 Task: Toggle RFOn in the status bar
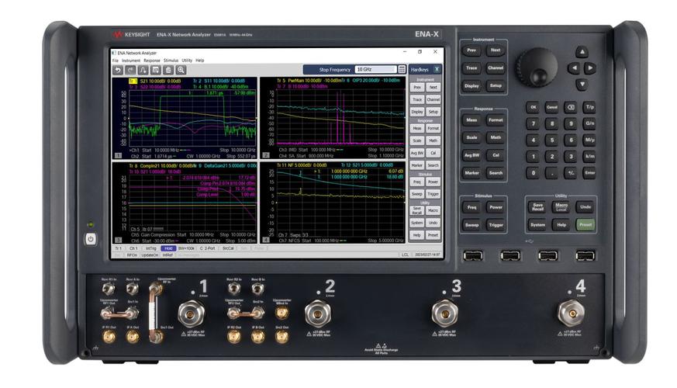[x=132, y=255]
